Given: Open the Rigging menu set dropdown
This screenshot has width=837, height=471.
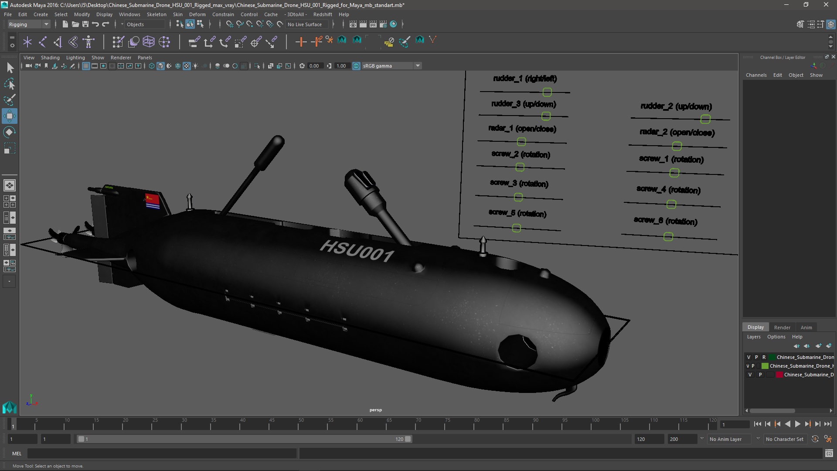Looking at the screenshot, I should pyautogui.click(x=29, y=24).
